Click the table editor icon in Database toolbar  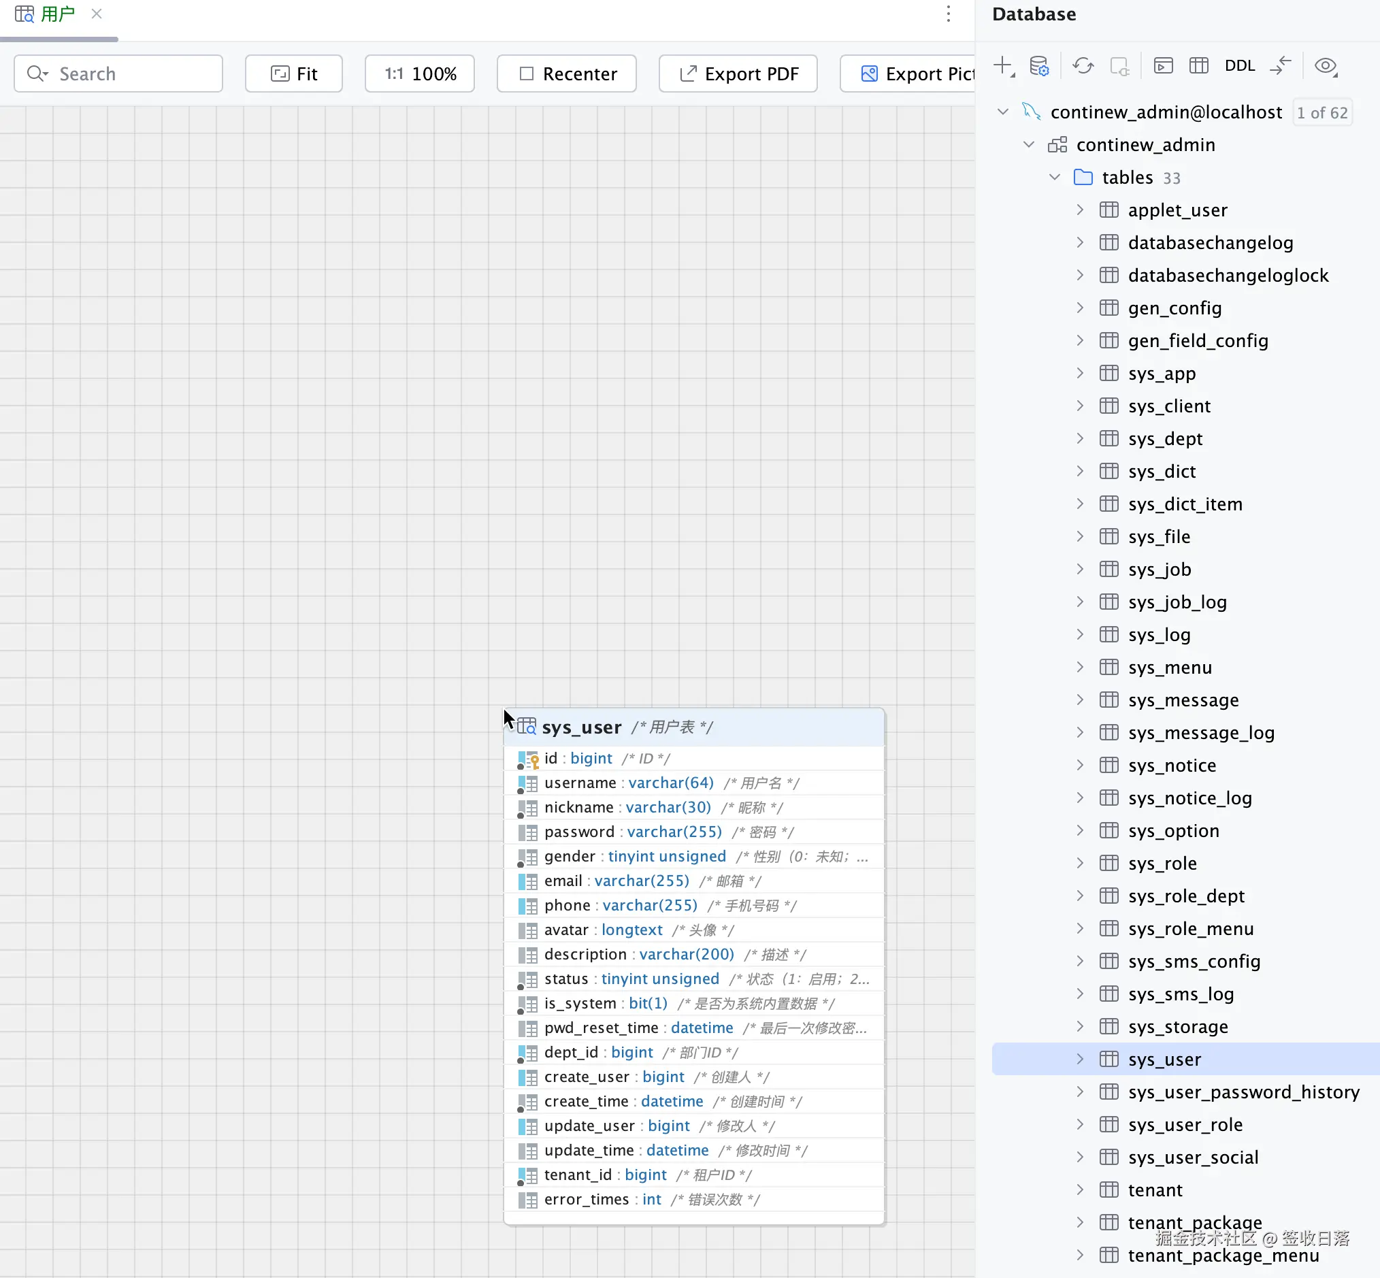[x=1199, y=67]
